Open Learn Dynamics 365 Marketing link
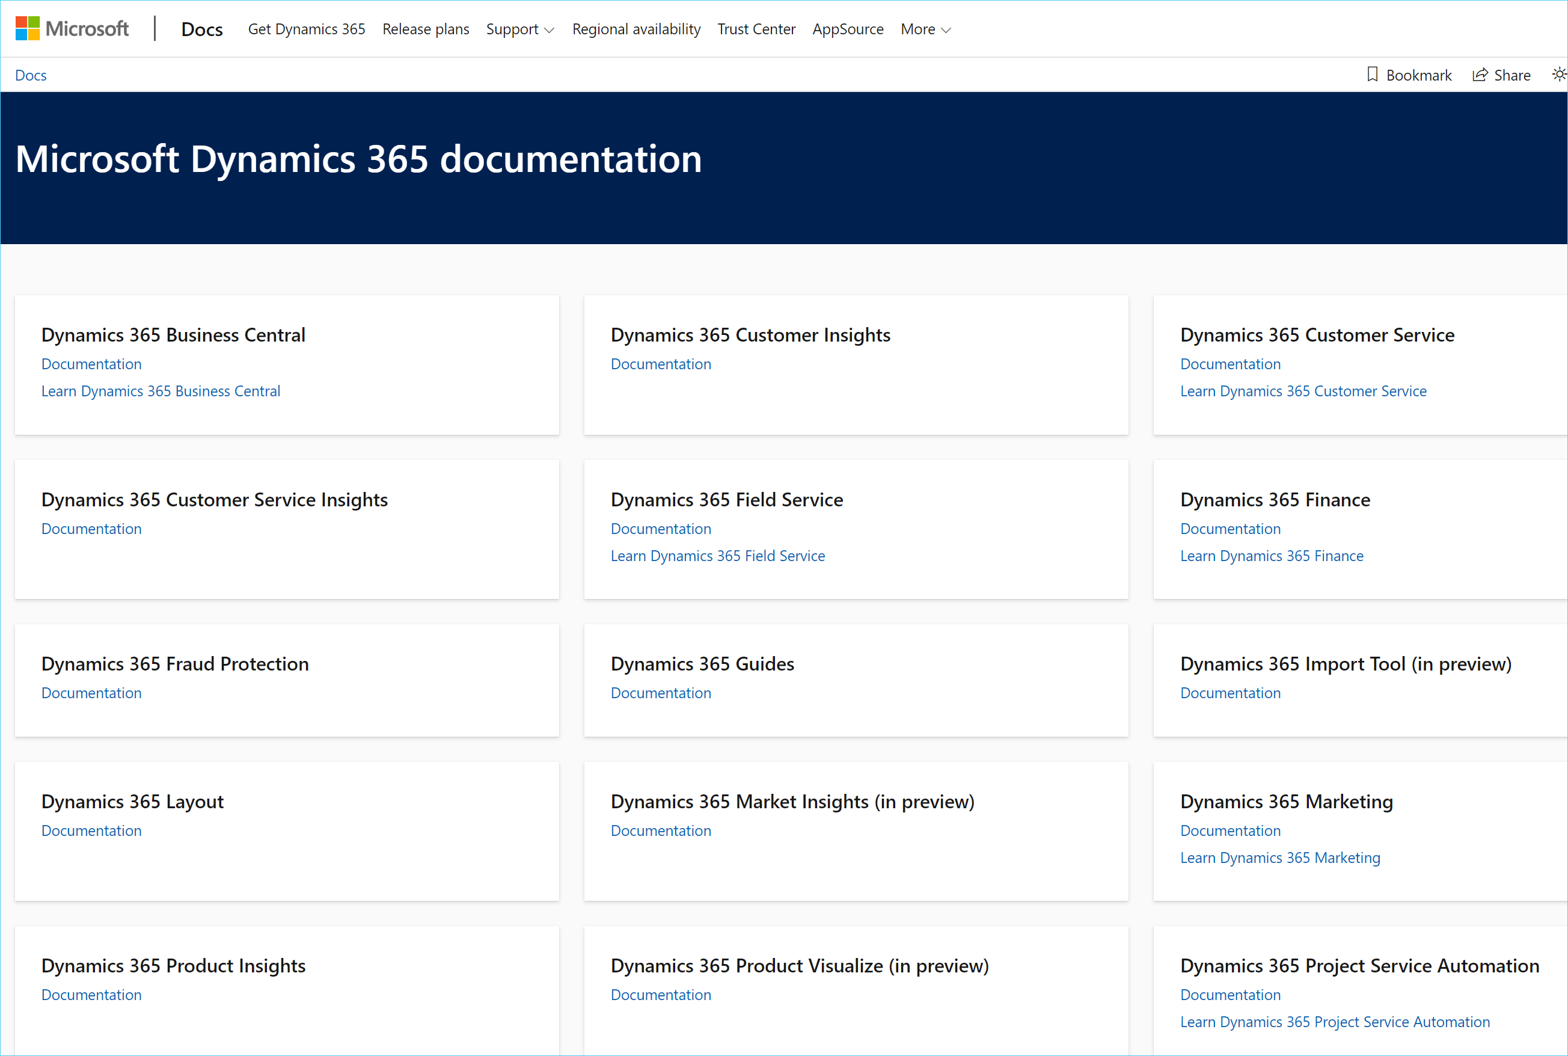Viewport: 1568px width, 1056px height. tap(1280, 858)
